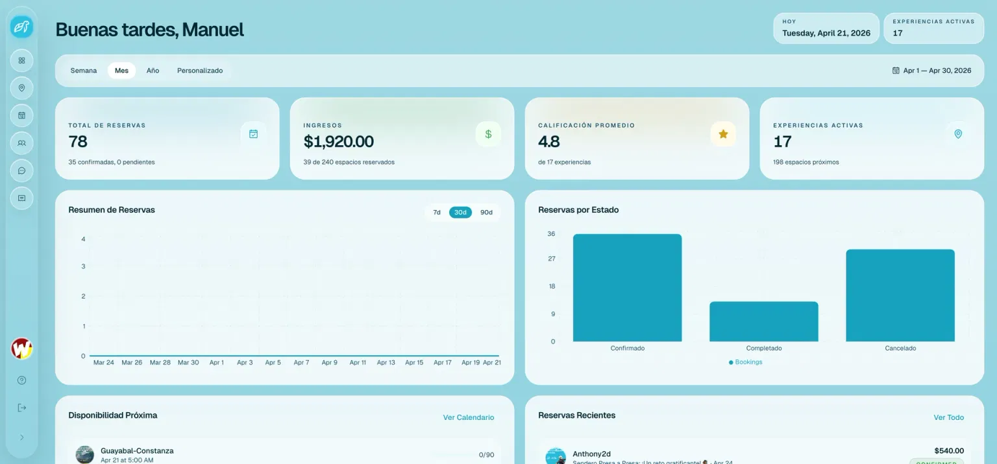Click the Reservas por Estado heading

click(578, 210)
